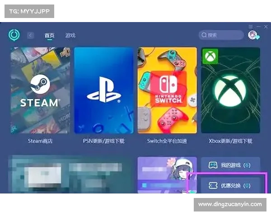Open the Steam store card
271x216 pixels.
click(40, 90)
